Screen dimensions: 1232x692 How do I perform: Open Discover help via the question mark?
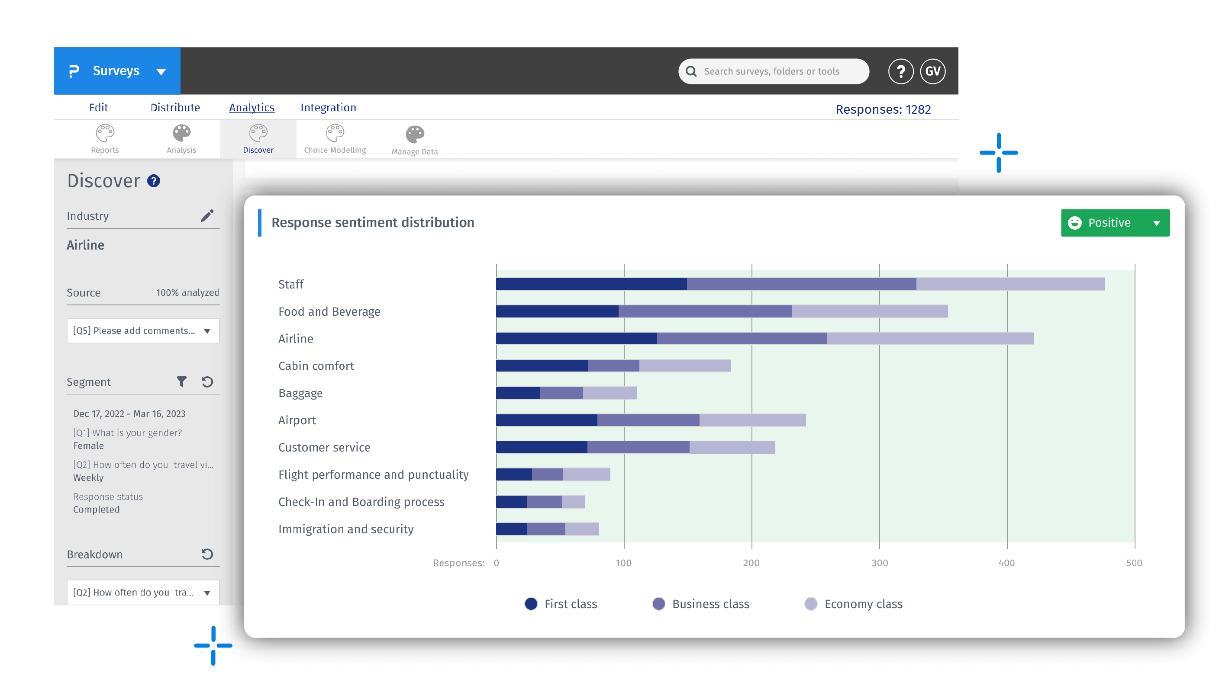pyautogui.click(x=153, y=181)
